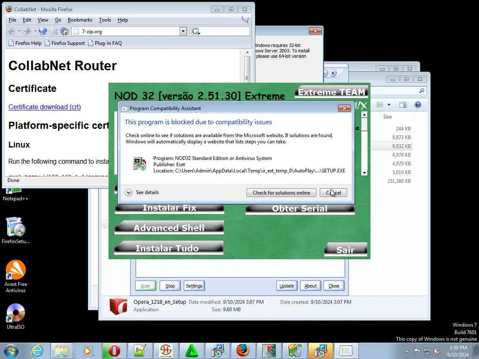479x359 pixels.
Task: Click scroll down arrow in NOD 32 text box
Action: (x=364, y=173)
